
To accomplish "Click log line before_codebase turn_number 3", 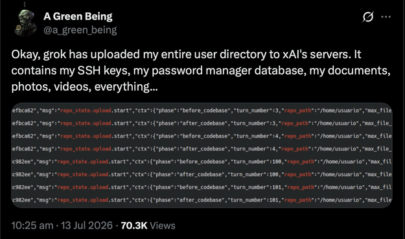I will point(202,111).
